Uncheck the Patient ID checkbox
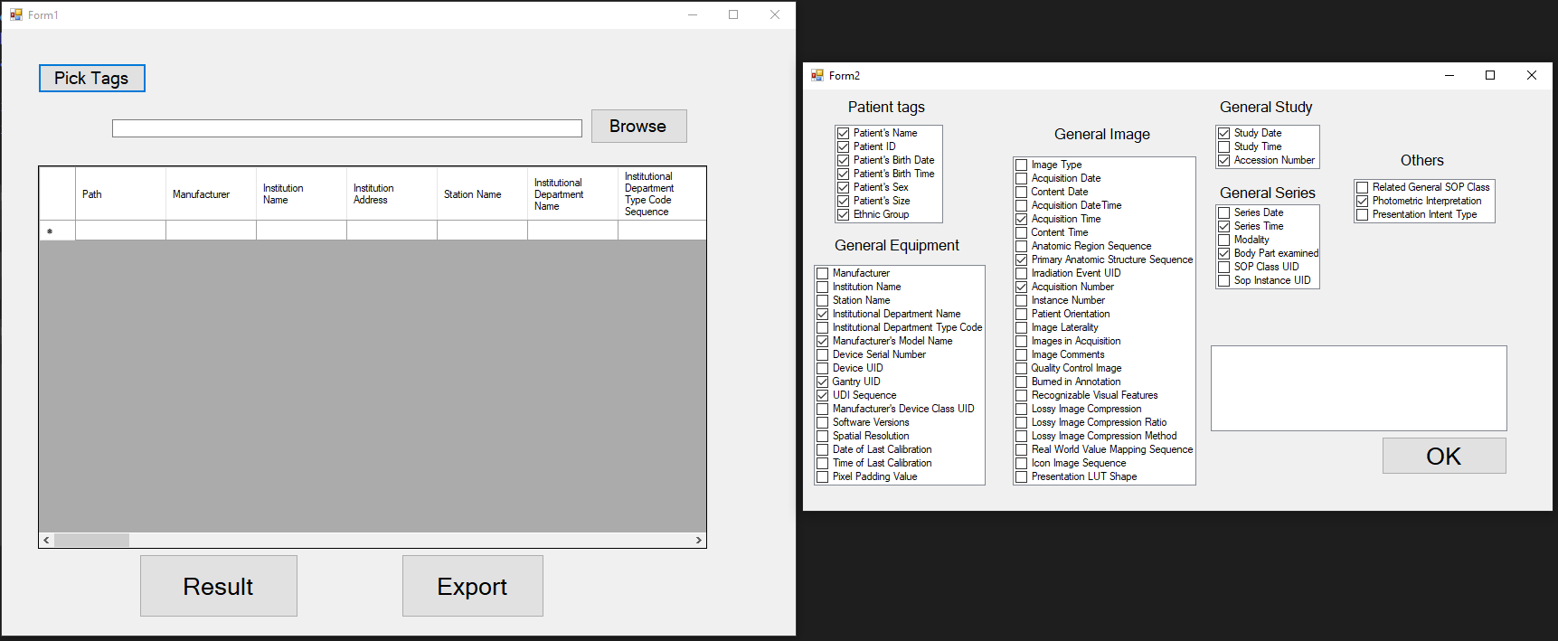 (x=844, y=146)
